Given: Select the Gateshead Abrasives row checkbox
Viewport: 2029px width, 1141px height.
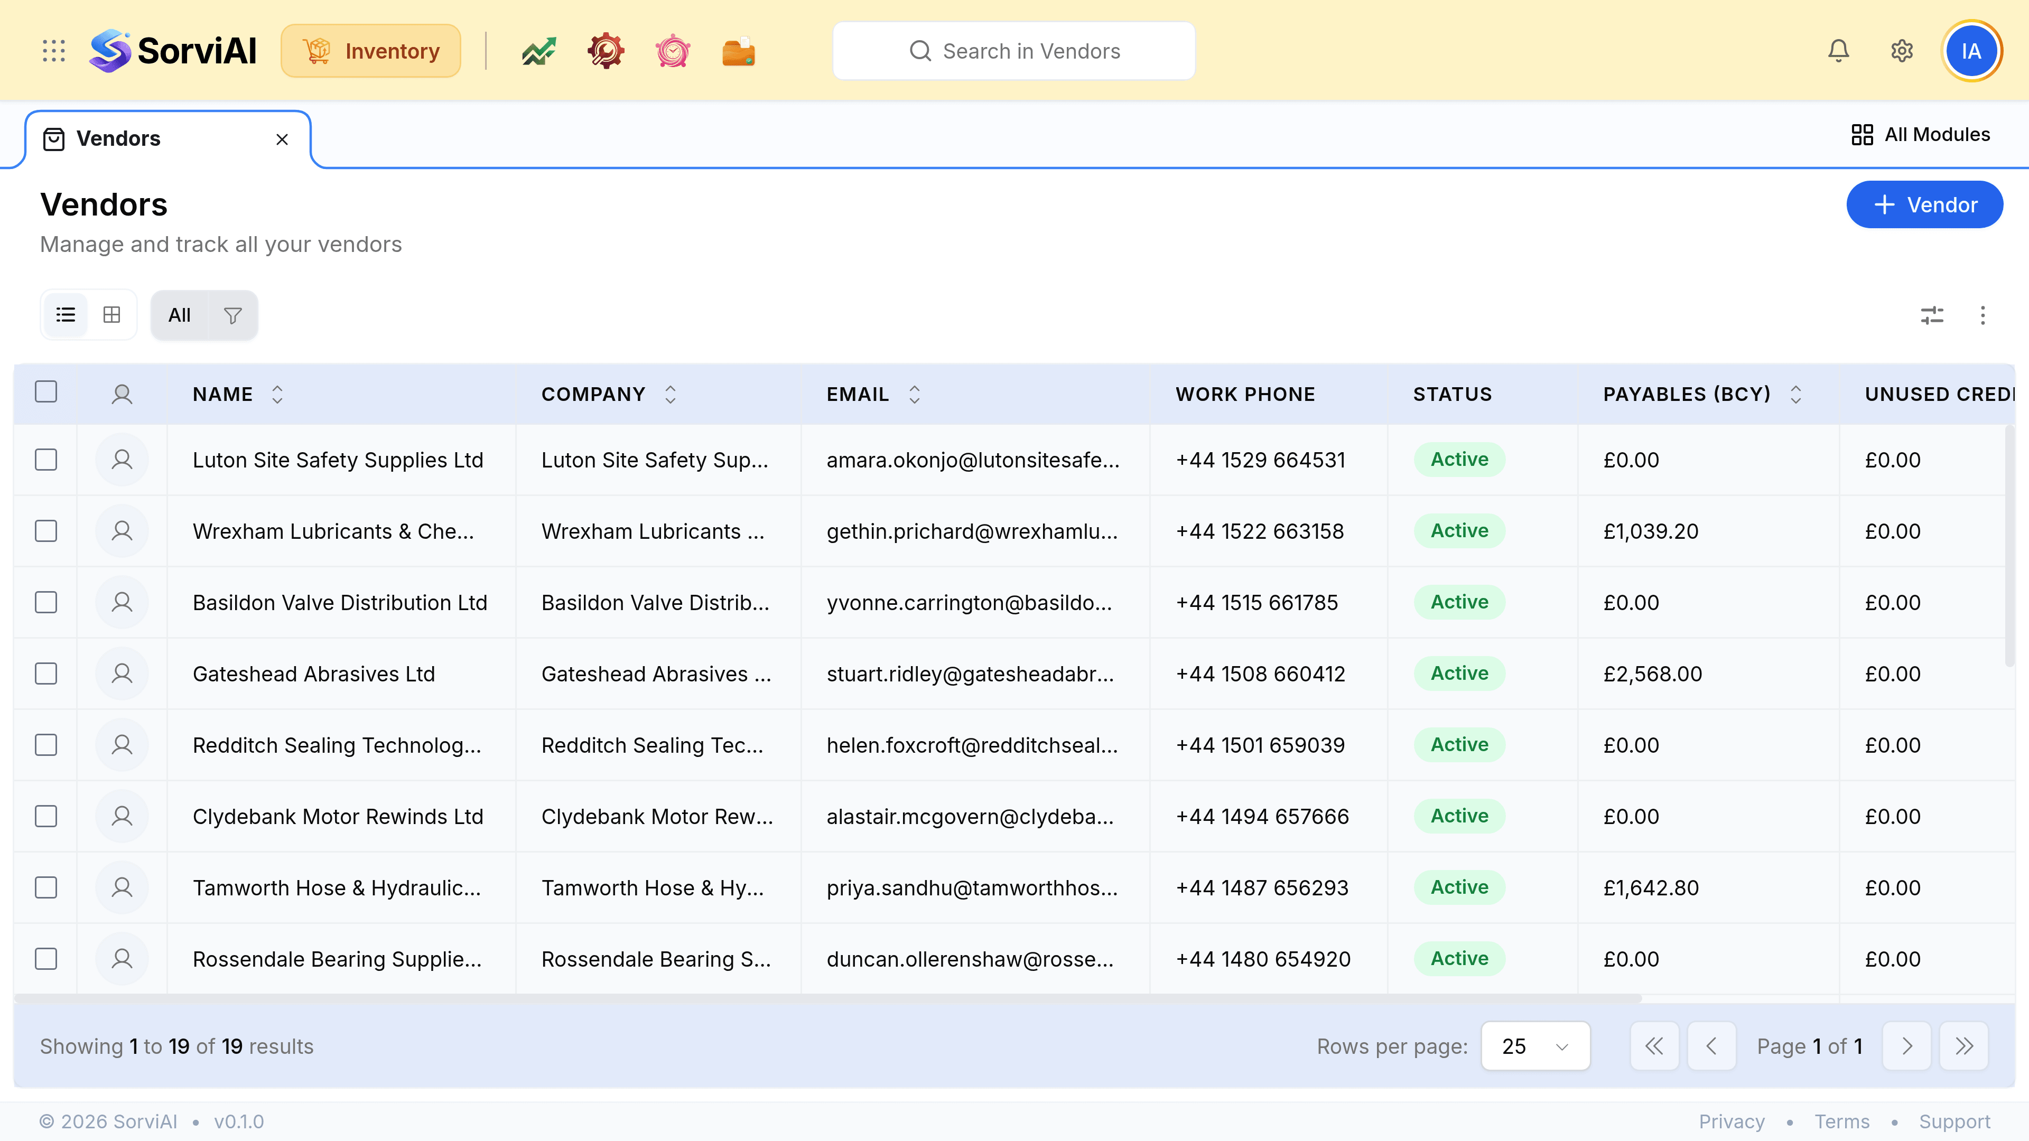Looking at the screenshot, I should pos(46,674).
